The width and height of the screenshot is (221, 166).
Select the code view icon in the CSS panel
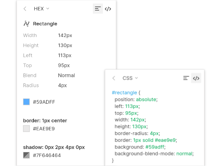[x=196, y=78]
